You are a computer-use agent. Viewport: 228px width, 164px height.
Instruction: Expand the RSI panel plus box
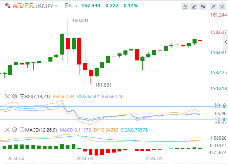(x=22, y=96)
